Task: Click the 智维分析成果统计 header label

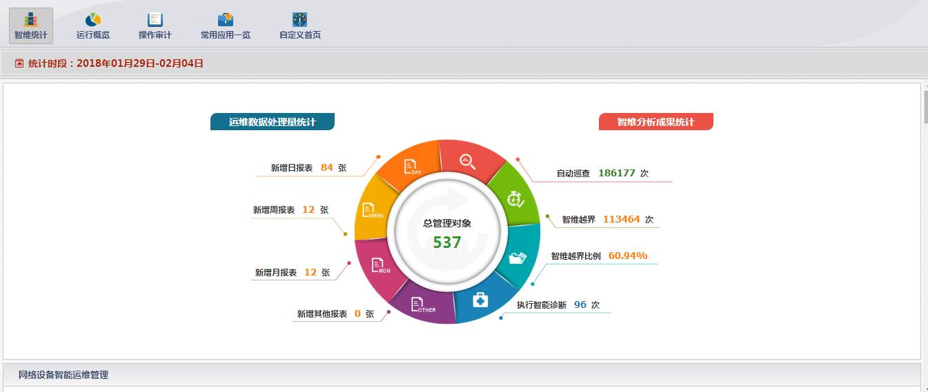Action: pyautogui.click(x=655, y=122)
